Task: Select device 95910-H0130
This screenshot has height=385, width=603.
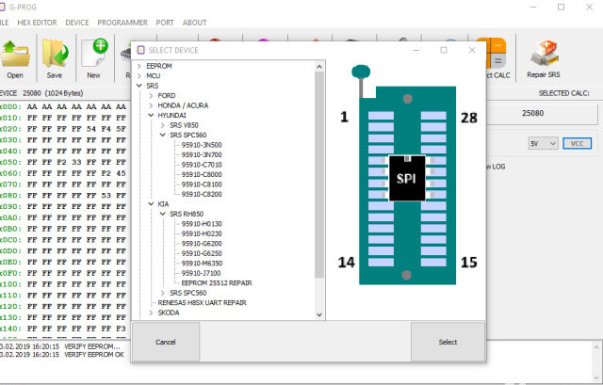Action: point(202,224)
